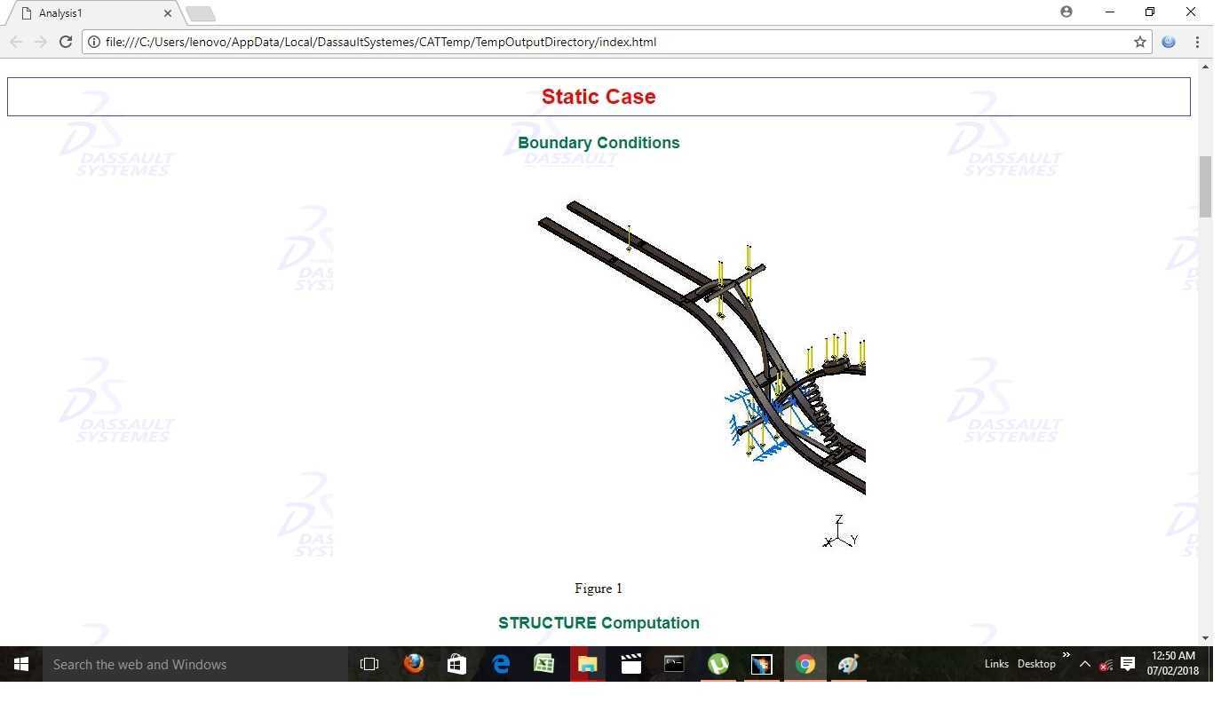
Task: Go forward to the next page
Action: click(x=41, y=42)
